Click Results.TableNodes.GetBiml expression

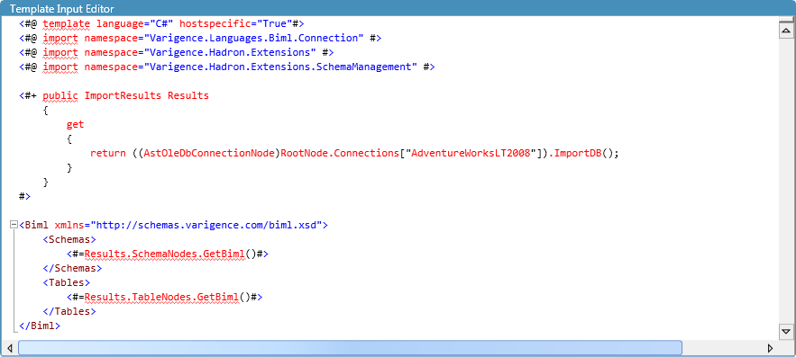click(x=163, y=297)
